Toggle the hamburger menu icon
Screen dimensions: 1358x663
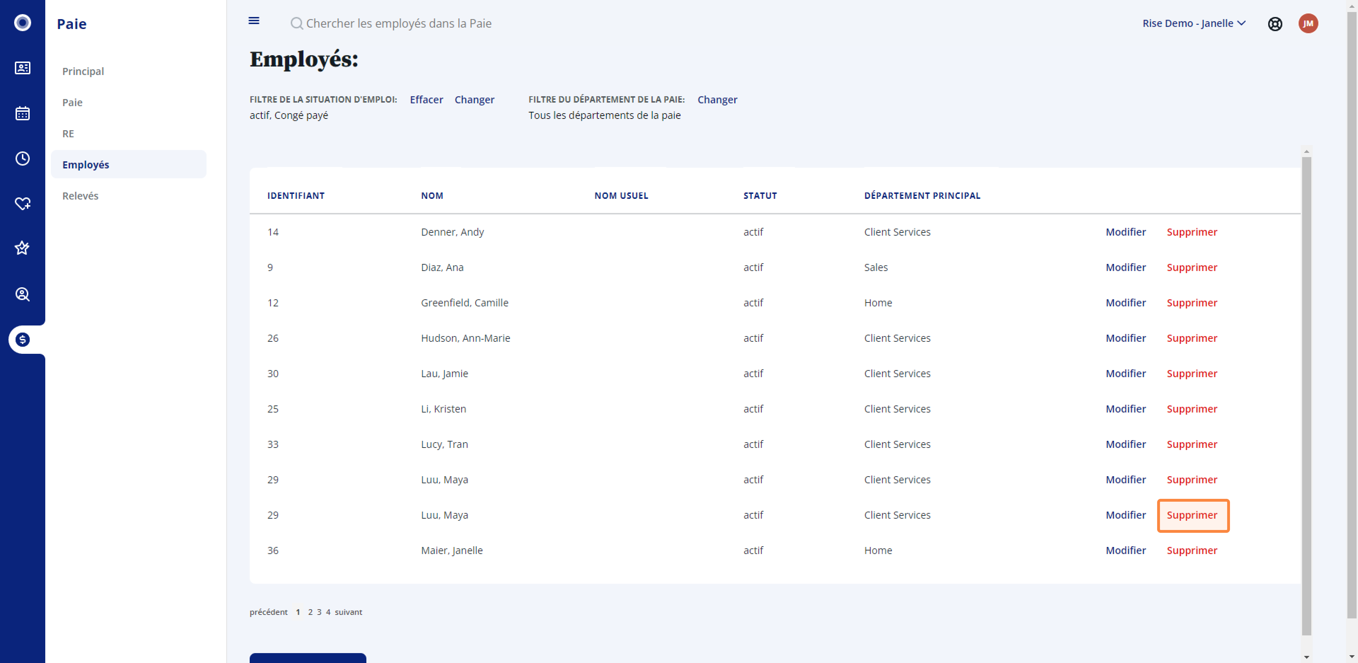click(x=254, y=21)
